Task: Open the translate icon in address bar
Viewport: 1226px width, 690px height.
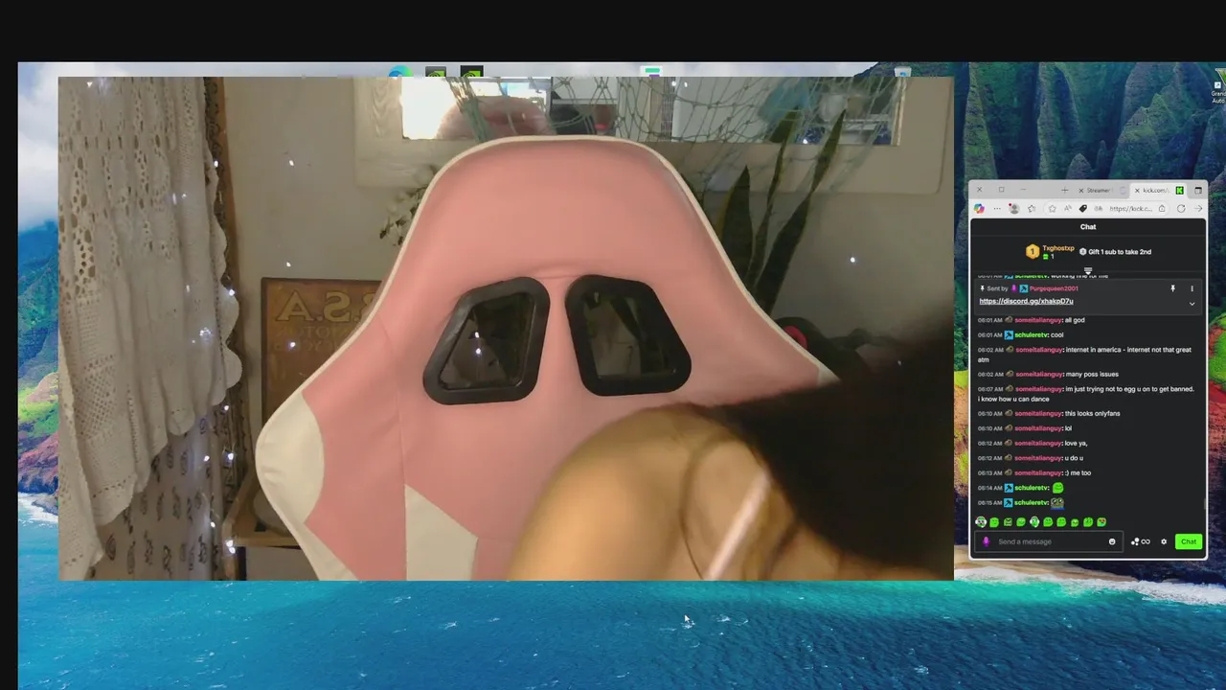Action: click(1098, 208)
